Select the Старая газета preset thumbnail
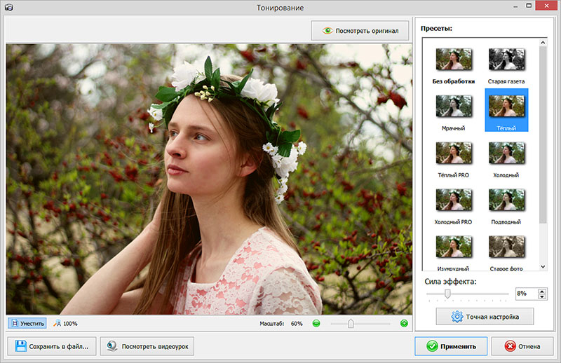Screen dimensions: 561x363 coord(506,60)
